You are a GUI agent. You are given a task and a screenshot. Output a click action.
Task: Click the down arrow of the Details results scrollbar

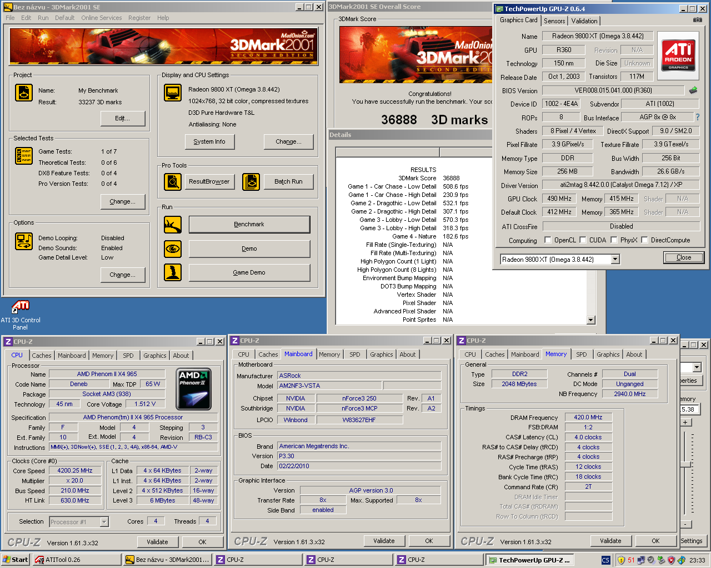pyautogui.click(x=591, y=320)
